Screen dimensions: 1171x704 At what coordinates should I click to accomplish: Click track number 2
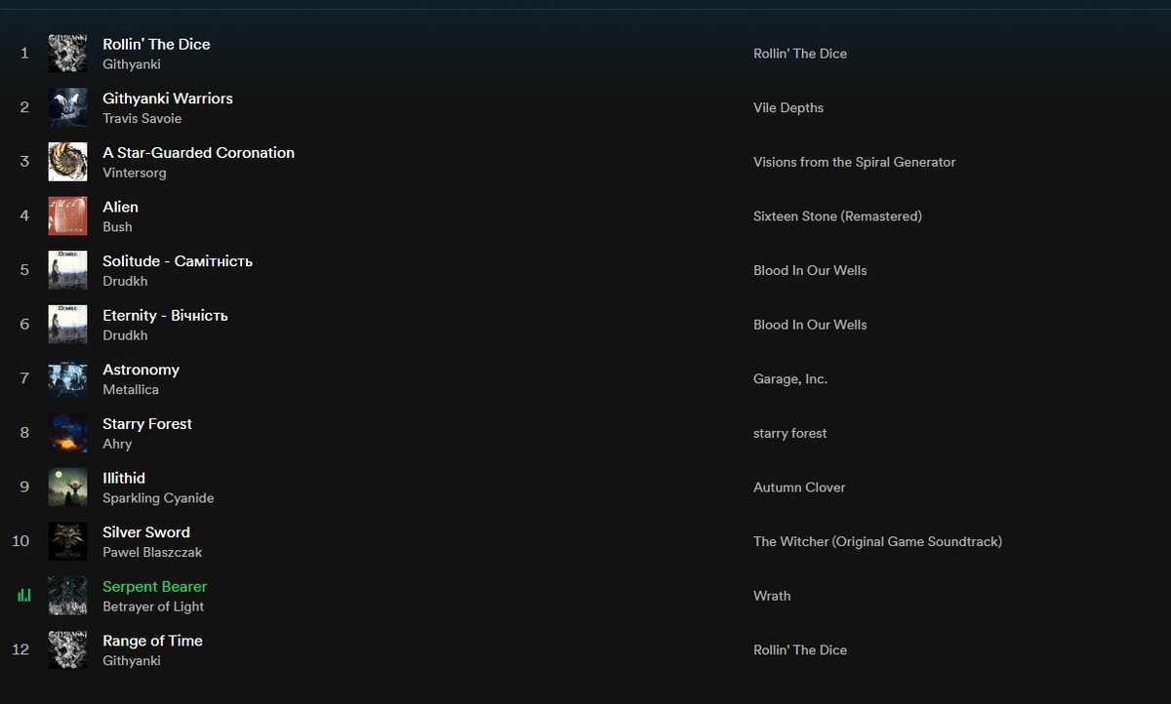pos(24,107)
